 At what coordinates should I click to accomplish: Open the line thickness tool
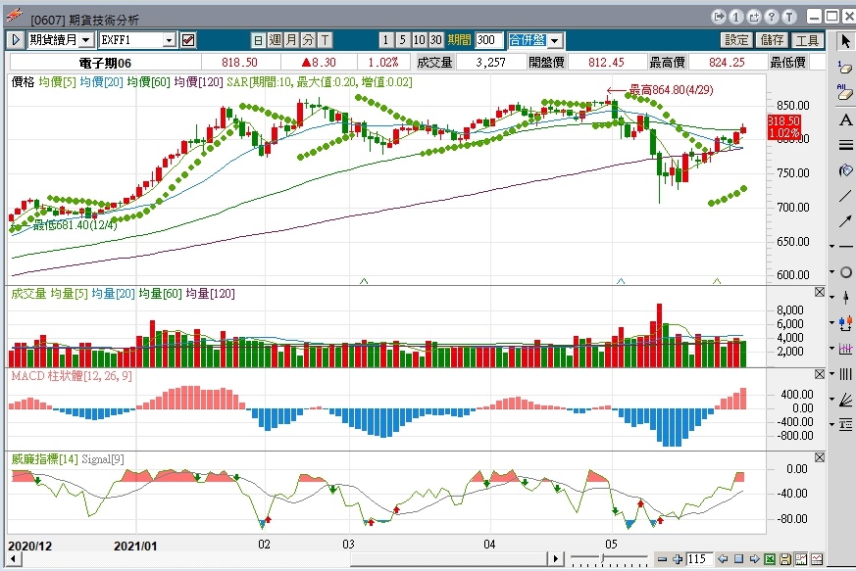coord(845,145)
